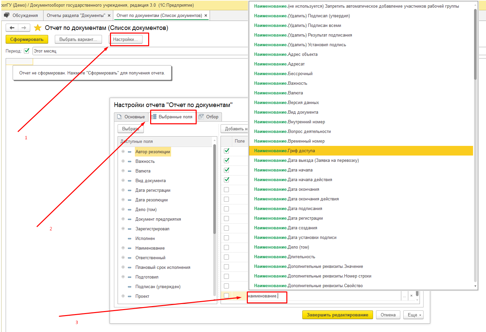Open field selection with the ellipsis button
486x332 pixels.
(x=404, y=296)
